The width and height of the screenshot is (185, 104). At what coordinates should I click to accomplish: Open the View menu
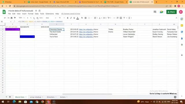point(18,14)
